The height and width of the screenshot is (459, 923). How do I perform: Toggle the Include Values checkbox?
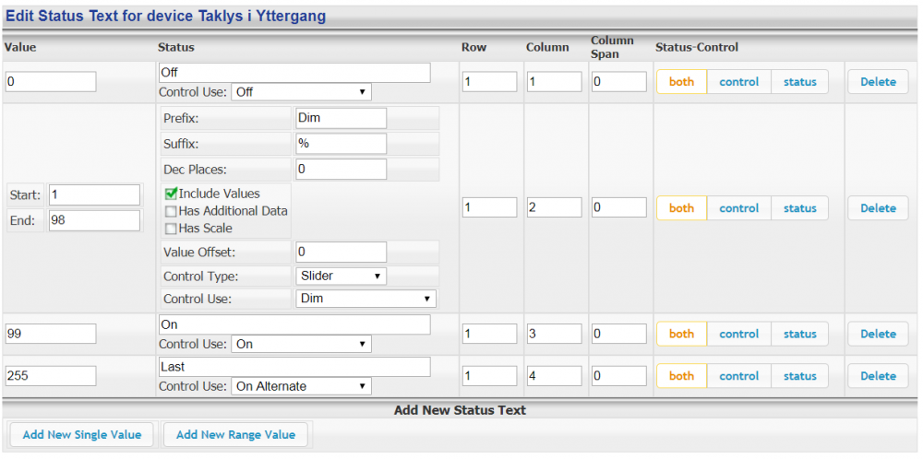[x=171, y=194]
